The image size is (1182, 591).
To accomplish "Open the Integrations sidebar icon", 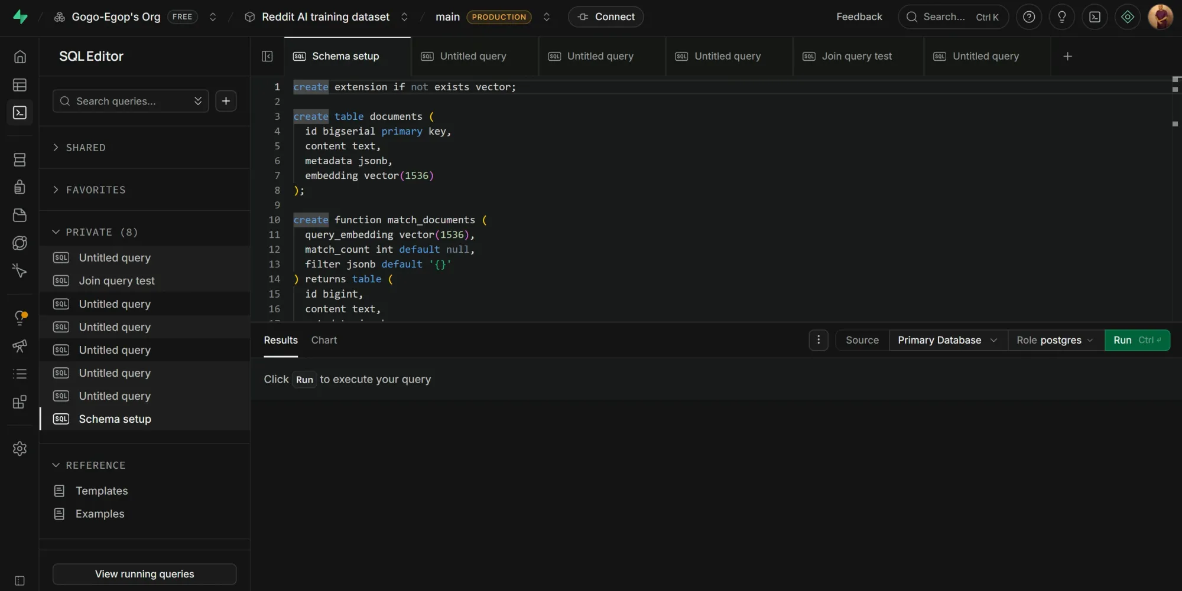I will coord(20,401).
